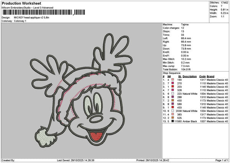Image resolution: width=230 pixels, height=163 pixels.
Task: Click the 'N#' column header
Action: (169, 77)
